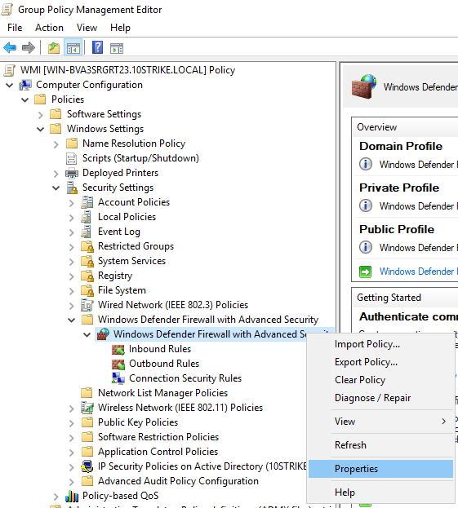The image size is (458, 508).
Task: Click the Security Settings lock icon
Action: 72,188
